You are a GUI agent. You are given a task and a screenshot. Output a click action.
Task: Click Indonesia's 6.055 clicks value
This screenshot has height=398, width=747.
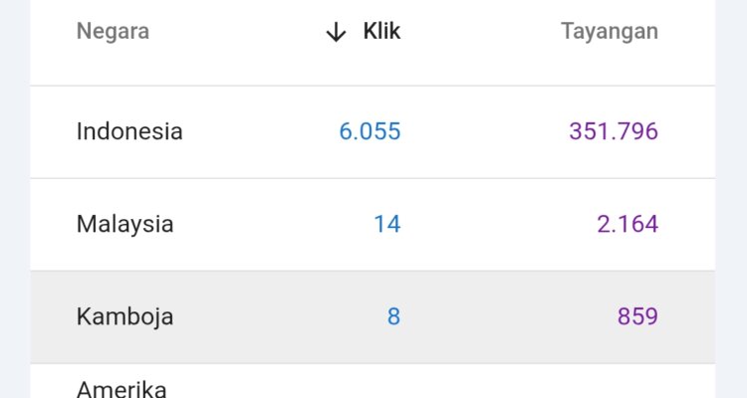click(x=370, y=131)
